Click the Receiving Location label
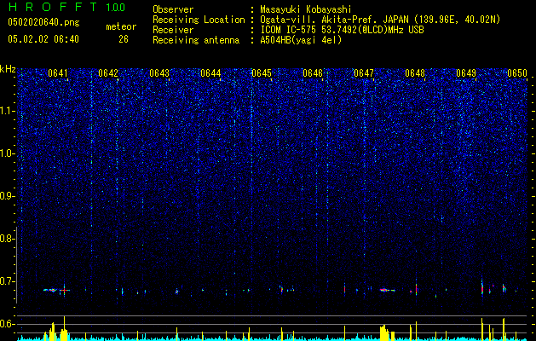Screen dimensions: 536x341 (x=199, y=20)
